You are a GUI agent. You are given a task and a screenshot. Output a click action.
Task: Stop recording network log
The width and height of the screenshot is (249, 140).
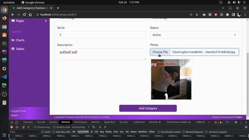[x=12, y=127]
